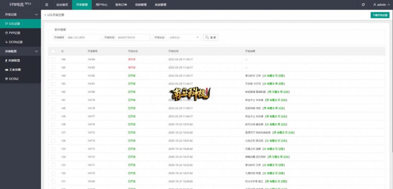This screenshot has height=189, width=393.
Task: Switch to the 用户中心 tab
Action: click(101, 5)
